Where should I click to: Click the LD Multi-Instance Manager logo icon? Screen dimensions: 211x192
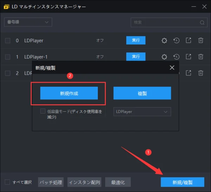pyautogui.click(x=6, y=7)
